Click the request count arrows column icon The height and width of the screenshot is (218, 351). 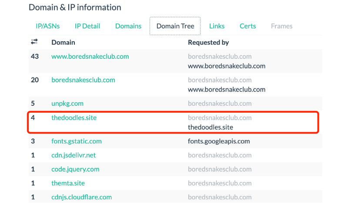[x=34, y=42]
